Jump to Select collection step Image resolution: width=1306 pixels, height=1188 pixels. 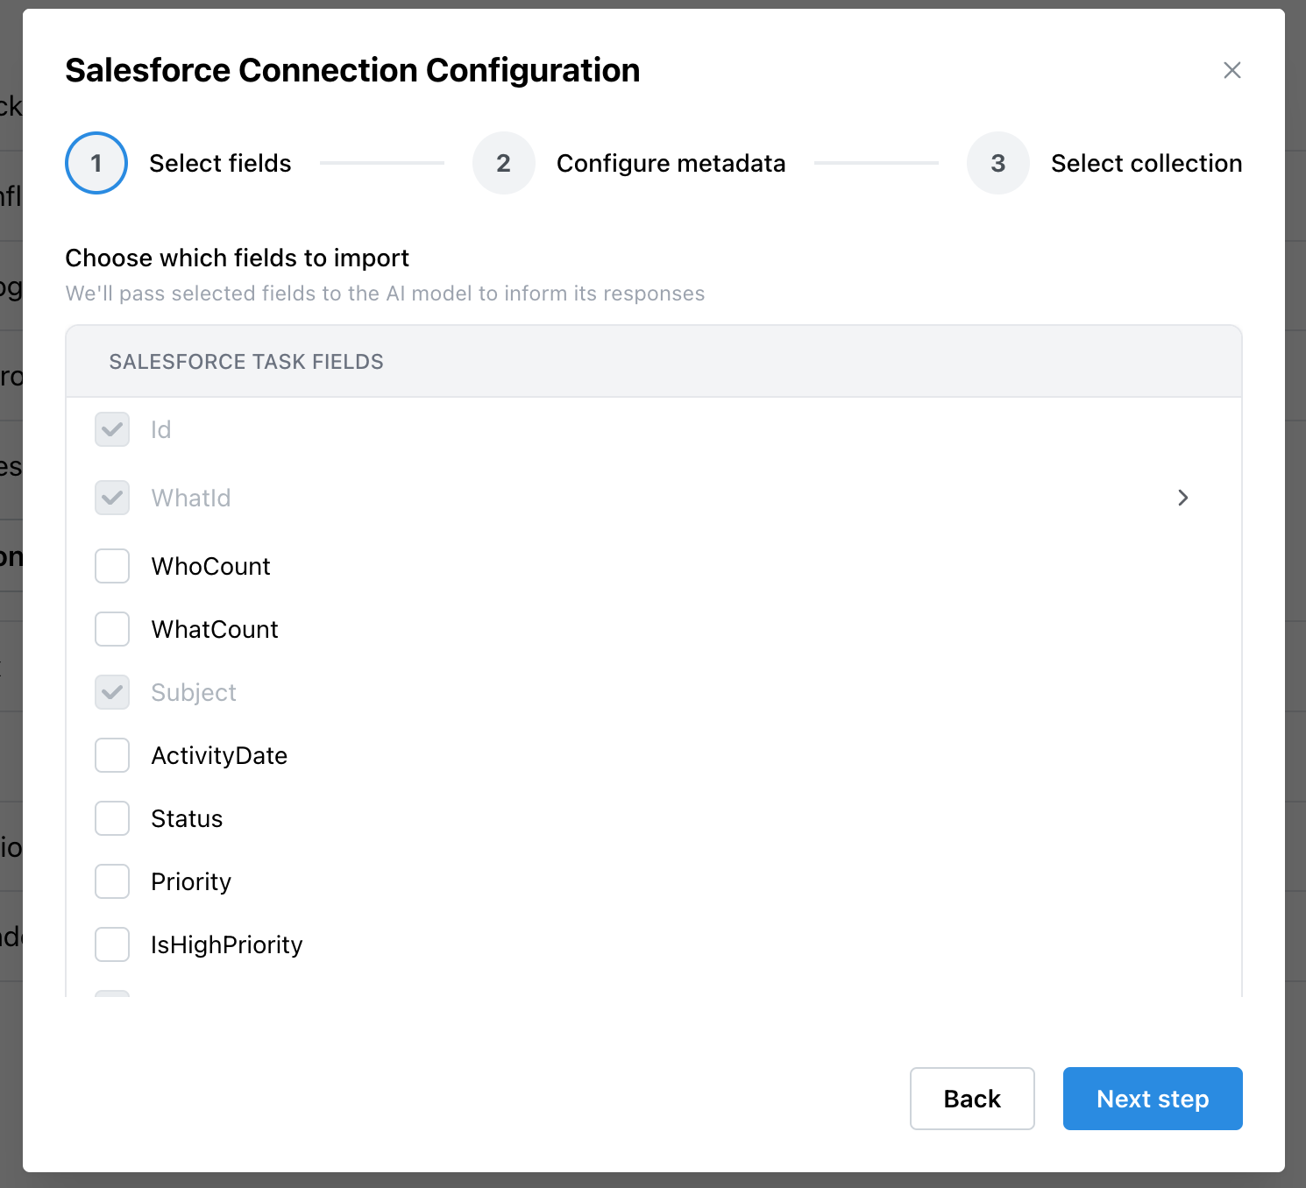[1146, 163]
